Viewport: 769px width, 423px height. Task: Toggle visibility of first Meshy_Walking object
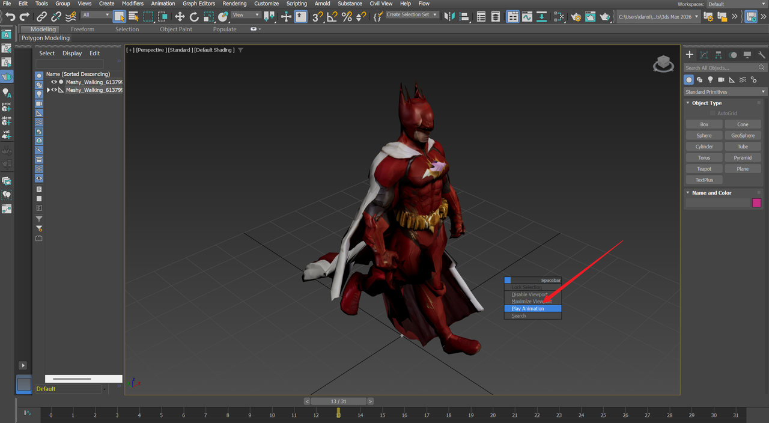tap(54, 82)
